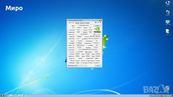Click the GPU-Z taskbar button
Viewport: 173px width, 97px height.
point(24,96)
